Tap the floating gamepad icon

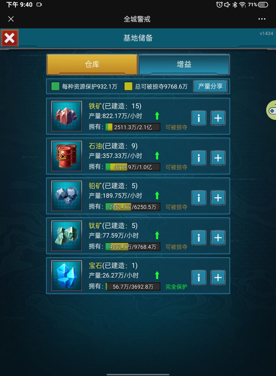(271, 110)
